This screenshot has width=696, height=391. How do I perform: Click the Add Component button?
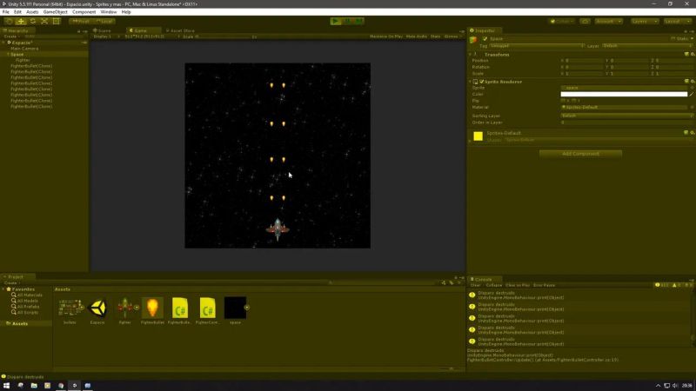click(580, 154)
